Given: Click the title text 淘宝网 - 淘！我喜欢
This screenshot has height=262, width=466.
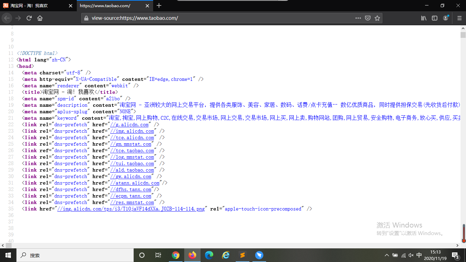Looking at the screenshot, I should pyautogui.click(x=68, y=92).
